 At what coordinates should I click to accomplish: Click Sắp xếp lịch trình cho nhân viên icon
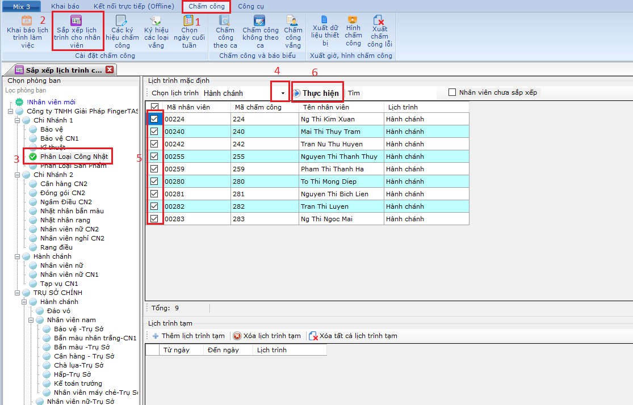[76, 20]
